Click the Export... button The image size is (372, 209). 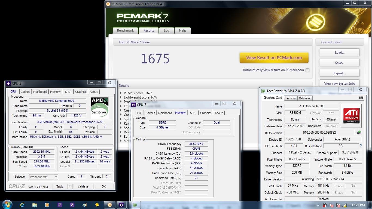coord(340,73)
